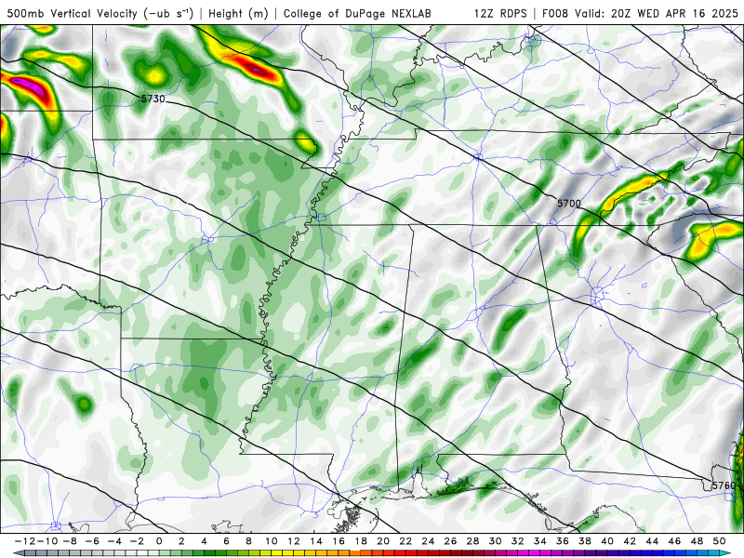Viewport: 744px width, 558px height.
Task: Click the '12Z RDPS' model run label
Action: [x=500, y=13]
